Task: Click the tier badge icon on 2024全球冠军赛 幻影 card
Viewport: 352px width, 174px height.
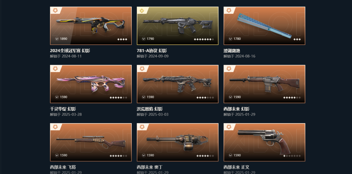Action: click(x=55, y=10)
